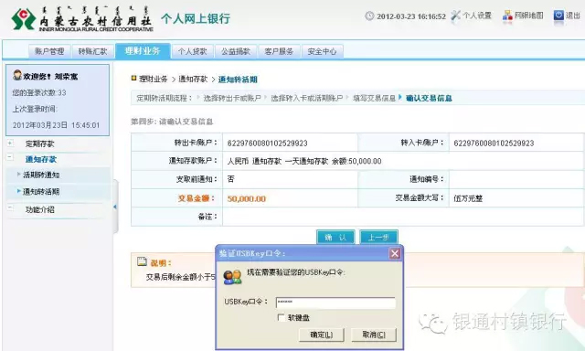585x351 pixels.
Task: Select 通知存款 in the sidebar
Action: tap(40, 159)
